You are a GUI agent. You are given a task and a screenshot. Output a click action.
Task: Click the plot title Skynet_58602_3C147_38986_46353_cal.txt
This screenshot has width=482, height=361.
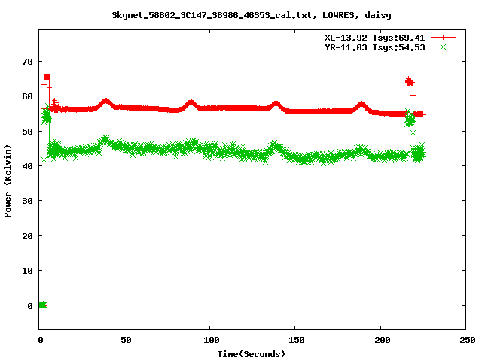(252, 15)
